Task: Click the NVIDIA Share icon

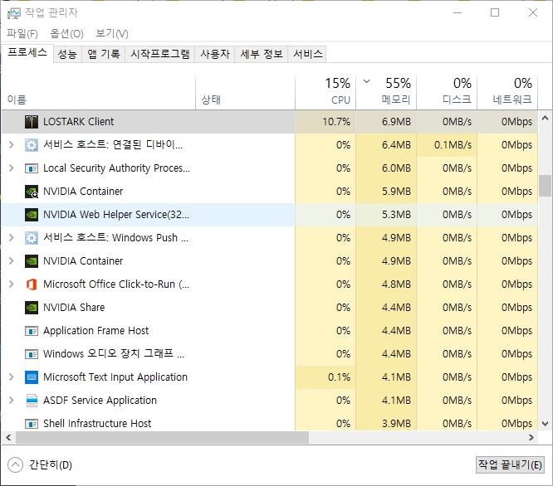Action: (x=32, y=308)
